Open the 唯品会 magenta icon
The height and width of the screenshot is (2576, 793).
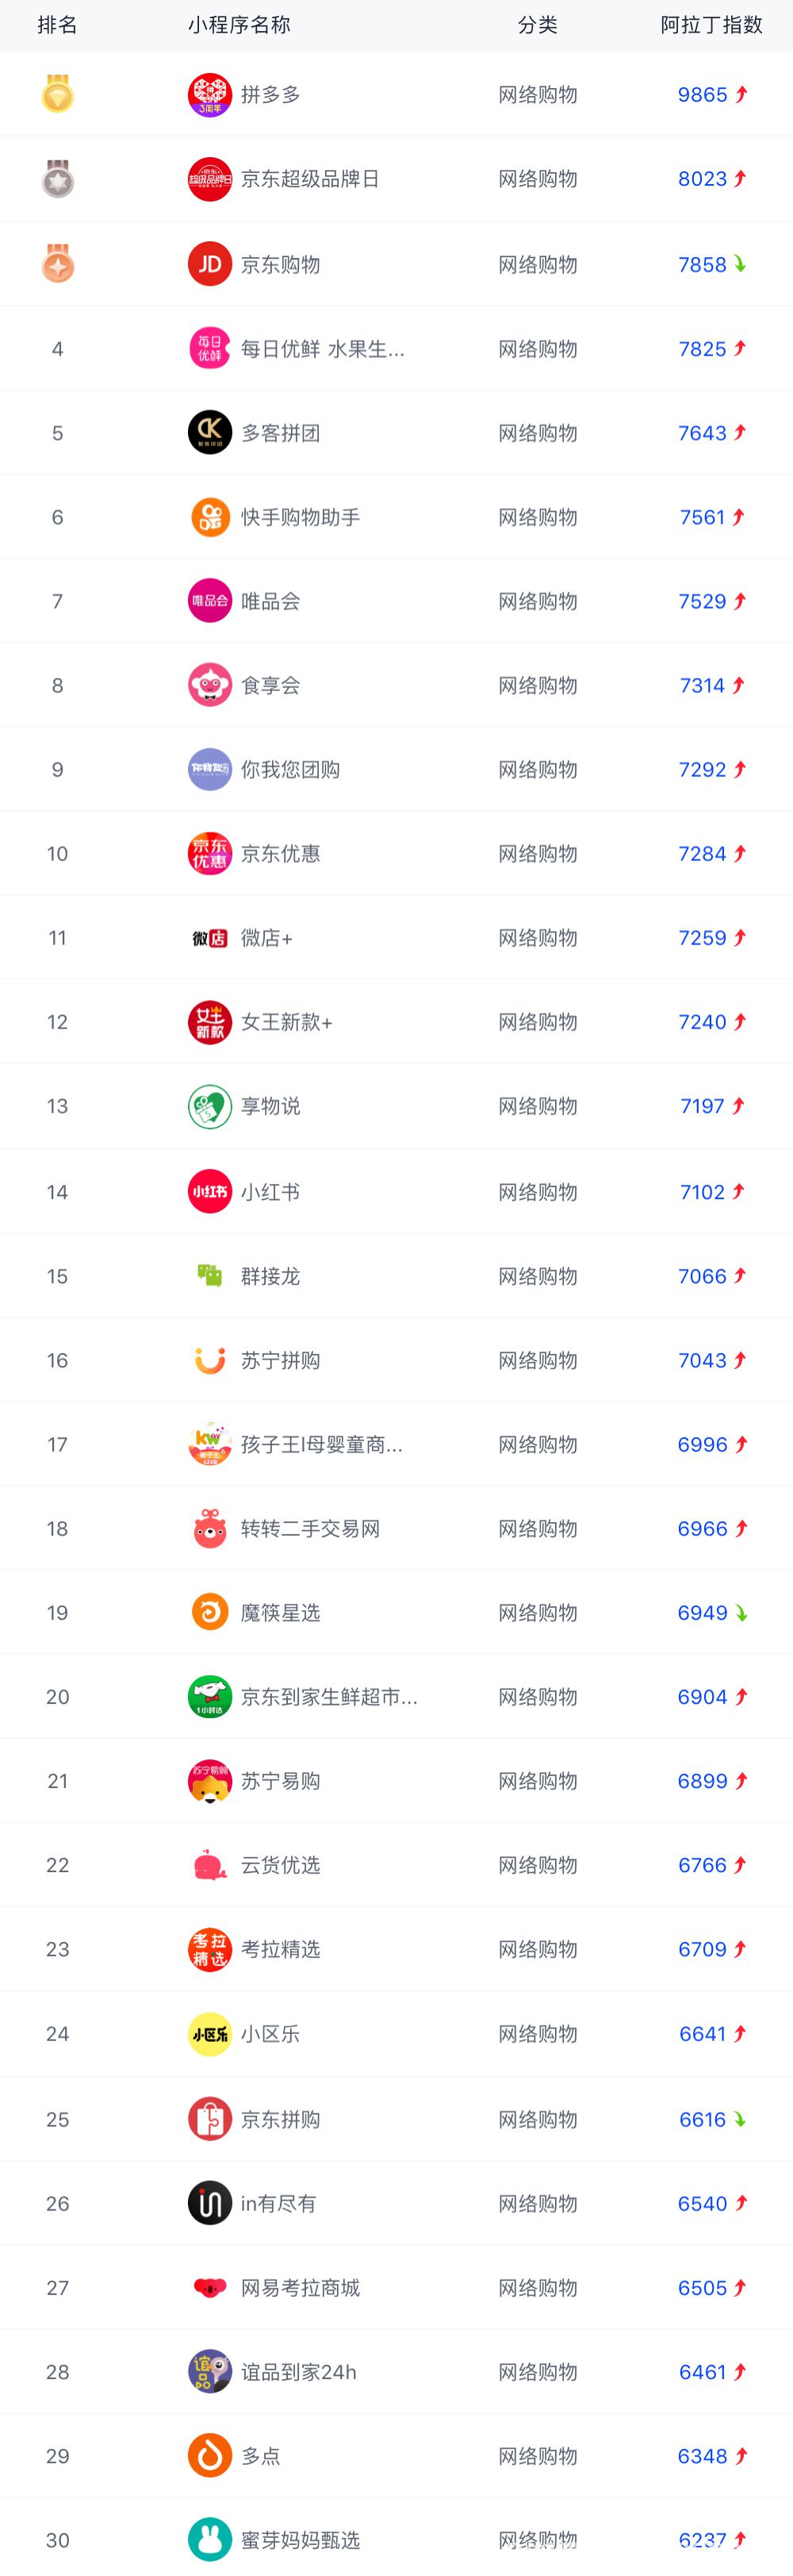coord(209,601)
